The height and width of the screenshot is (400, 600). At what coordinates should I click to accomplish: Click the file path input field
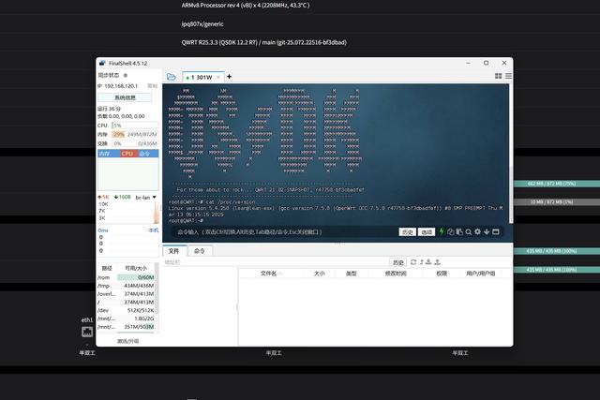(276, 262)
